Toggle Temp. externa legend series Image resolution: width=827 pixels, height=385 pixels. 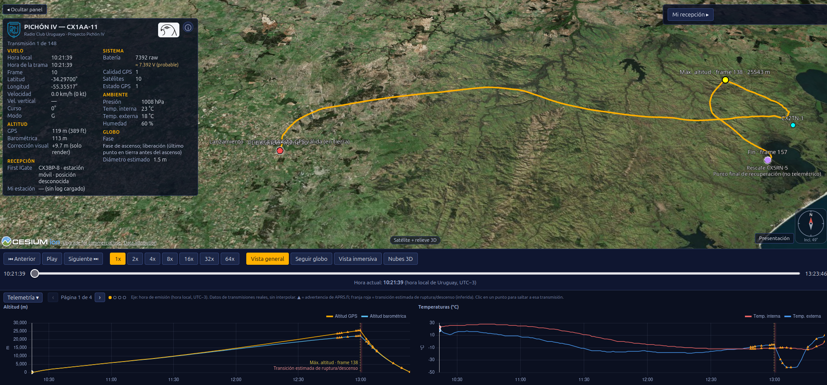803,316
